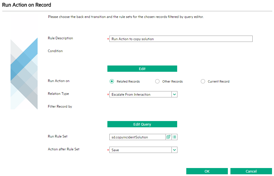The height and width of the screenshot is (176, 274).
Task: Click the Escalate From Interaction combo field
Action: [140, 94]
